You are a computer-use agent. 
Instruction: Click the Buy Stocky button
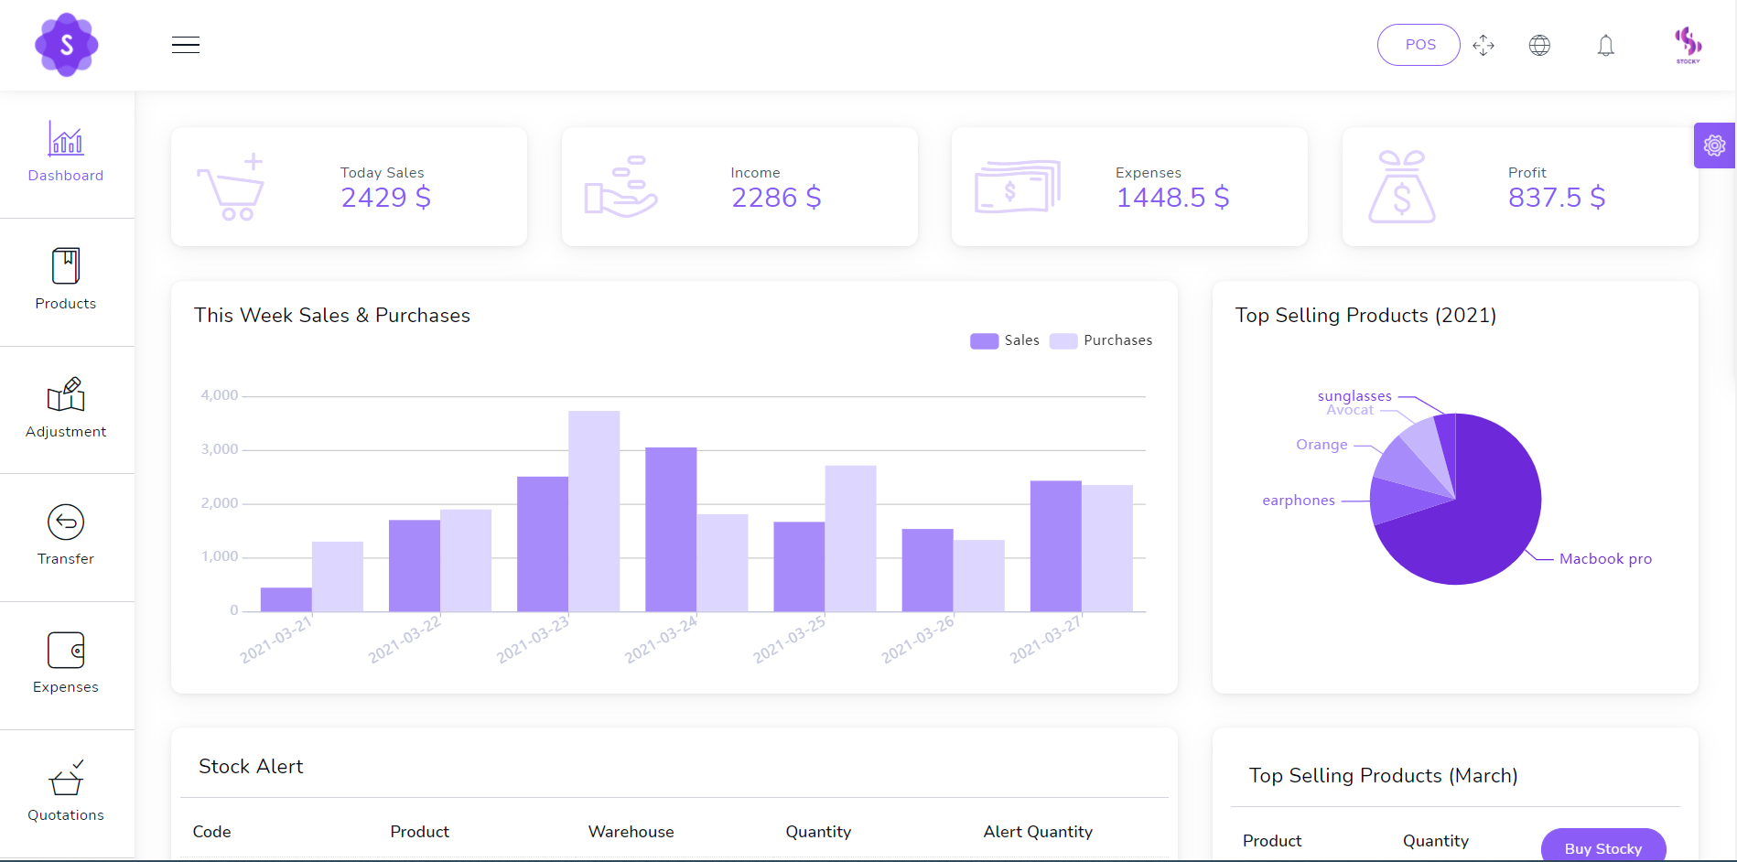pos(1603,846)
